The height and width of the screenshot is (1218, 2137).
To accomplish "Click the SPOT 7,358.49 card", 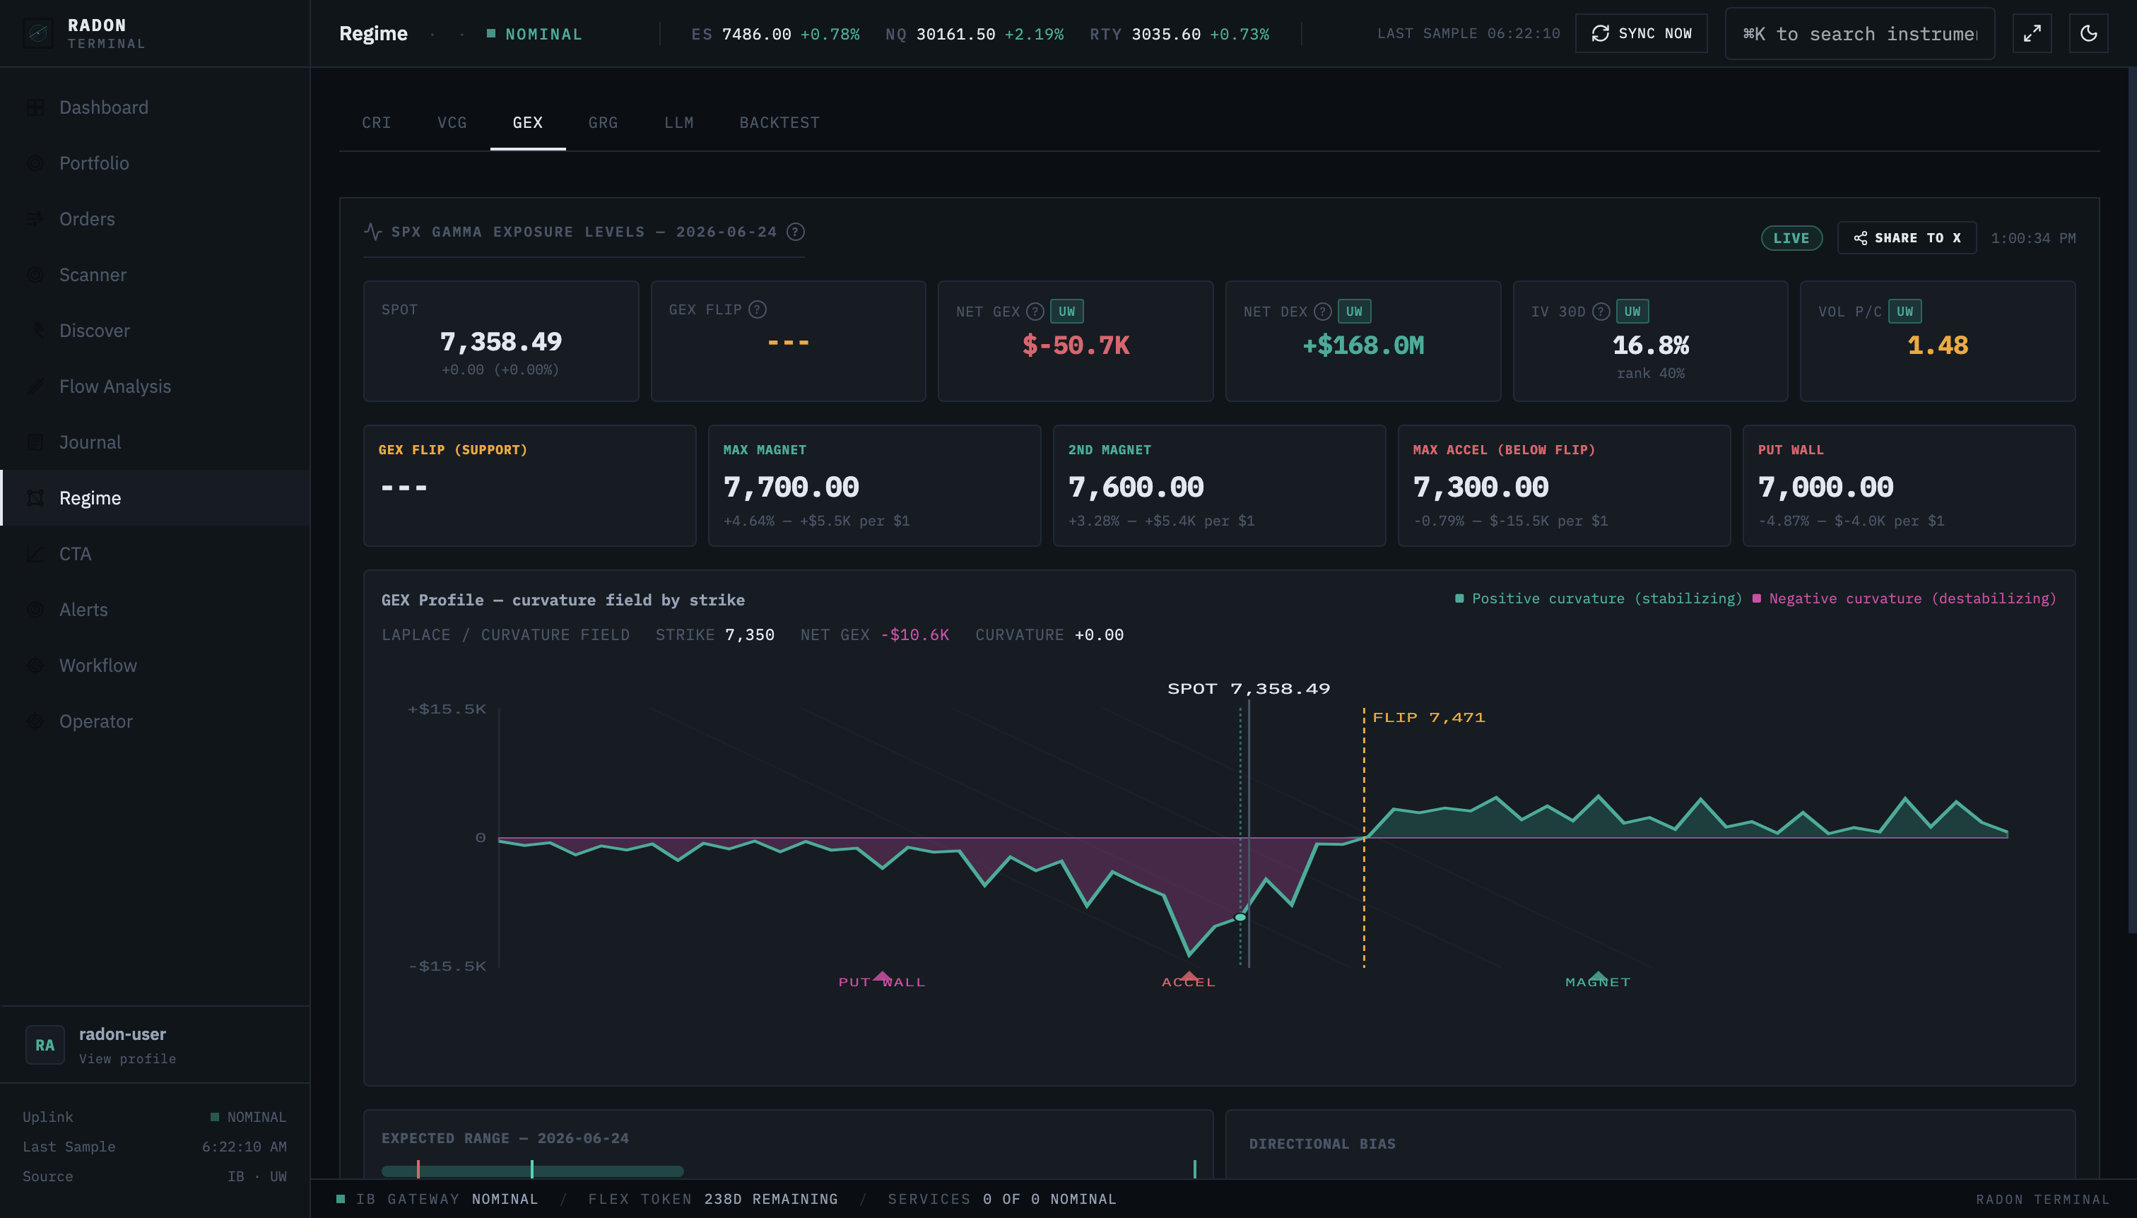I will click(501, 341).
